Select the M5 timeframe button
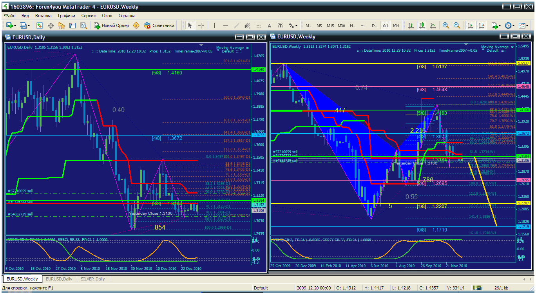Viewport: 536px width, 293px height. point(319,25)
